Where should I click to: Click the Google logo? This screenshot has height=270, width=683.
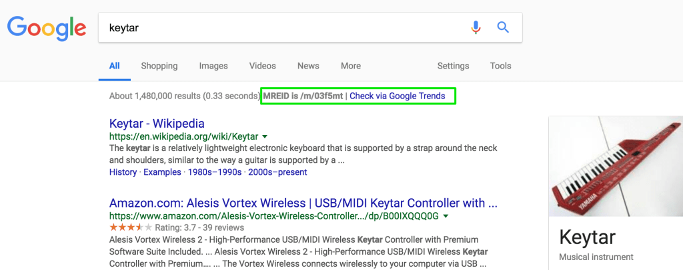pos(46,27)
